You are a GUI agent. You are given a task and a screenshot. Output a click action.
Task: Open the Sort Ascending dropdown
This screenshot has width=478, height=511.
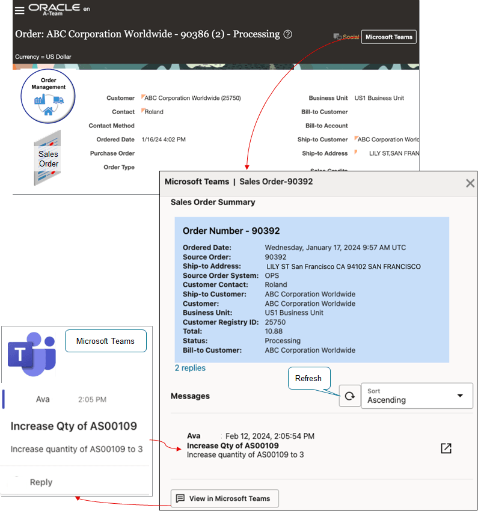(417, 396)
